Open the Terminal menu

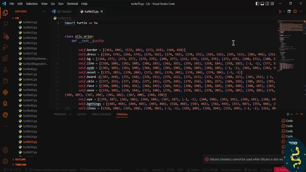[72, 4]
